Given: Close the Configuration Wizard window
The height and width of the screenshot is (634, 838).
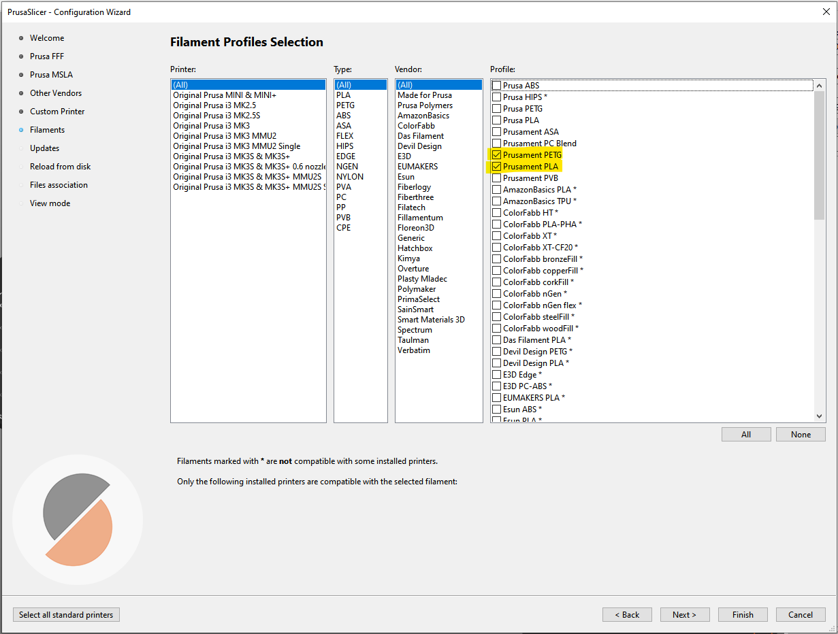Looking at the screenshot, I should pos(826,12).
